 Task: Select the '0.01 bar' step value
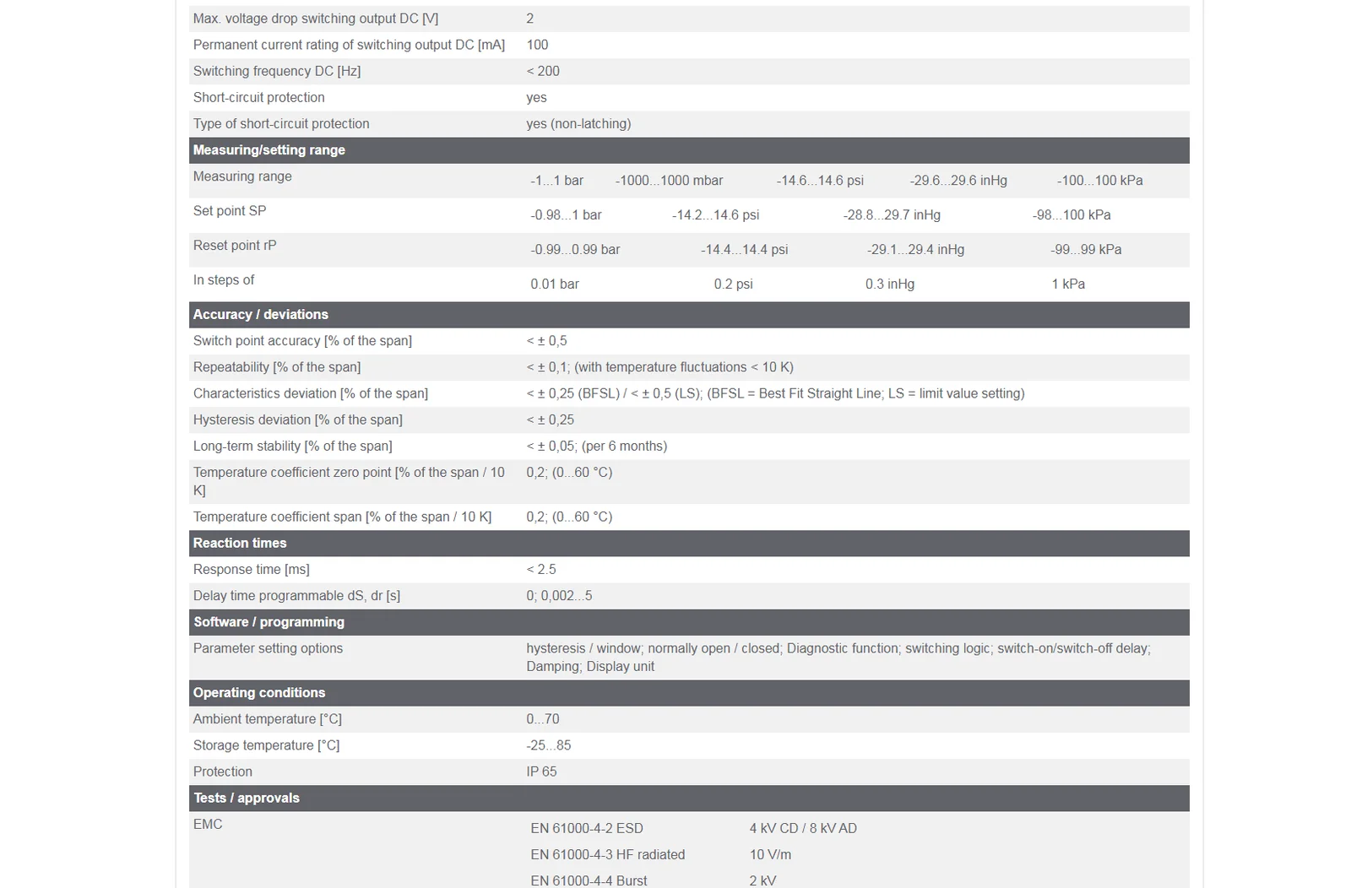pos(555,284)
